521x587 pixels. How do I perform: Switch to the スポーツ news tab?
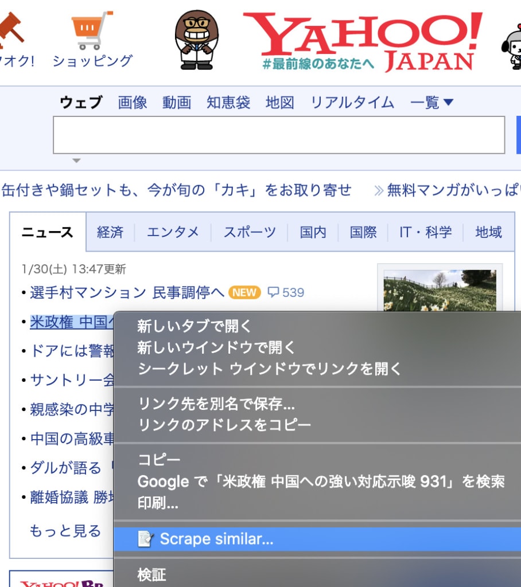(x=250, y=232)
